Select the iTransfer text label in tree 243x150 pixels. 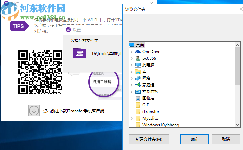pos(151,112)
